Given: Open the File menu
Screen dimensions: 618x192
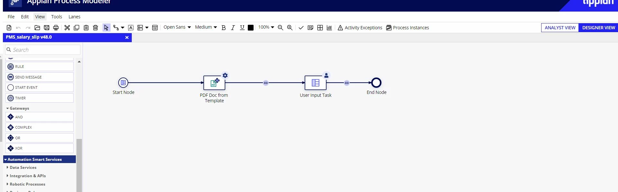Looking at the screenshot, I should point(11,17).
